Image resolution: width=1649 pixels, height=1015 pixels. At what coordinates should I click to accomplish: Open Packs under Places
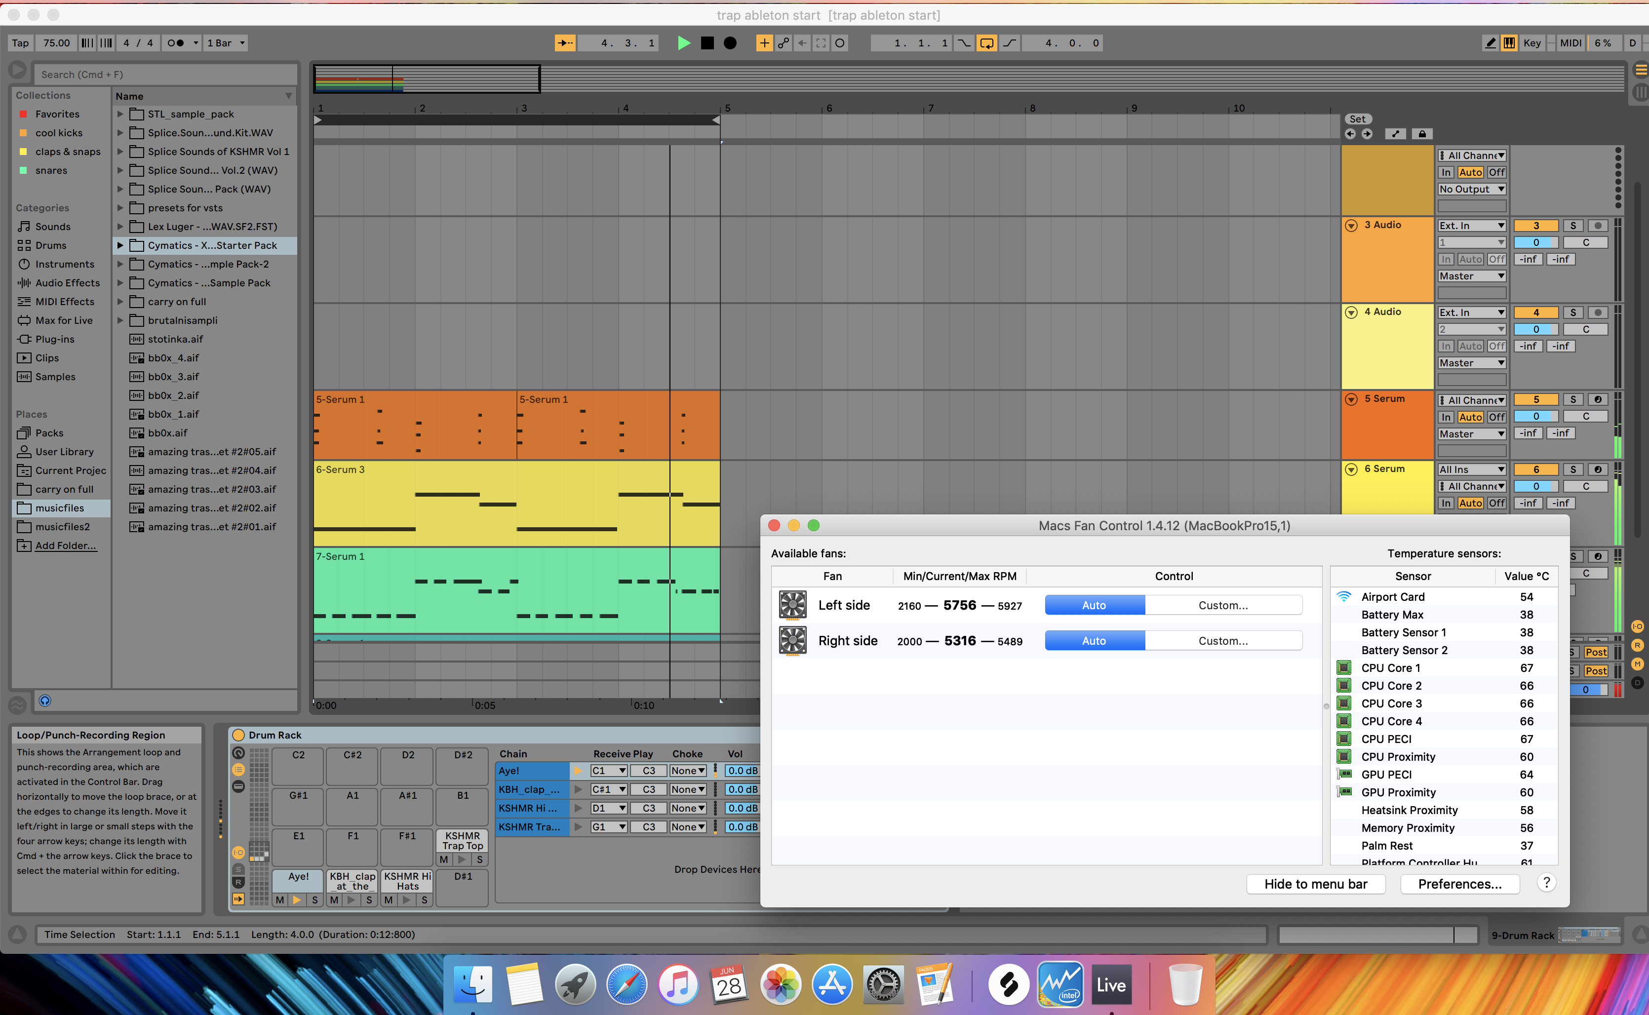click(49, 433)
